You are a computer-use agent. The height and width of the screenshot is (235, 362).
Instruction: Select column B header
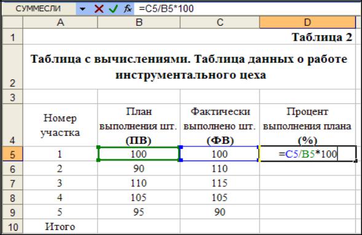(139, 22)
